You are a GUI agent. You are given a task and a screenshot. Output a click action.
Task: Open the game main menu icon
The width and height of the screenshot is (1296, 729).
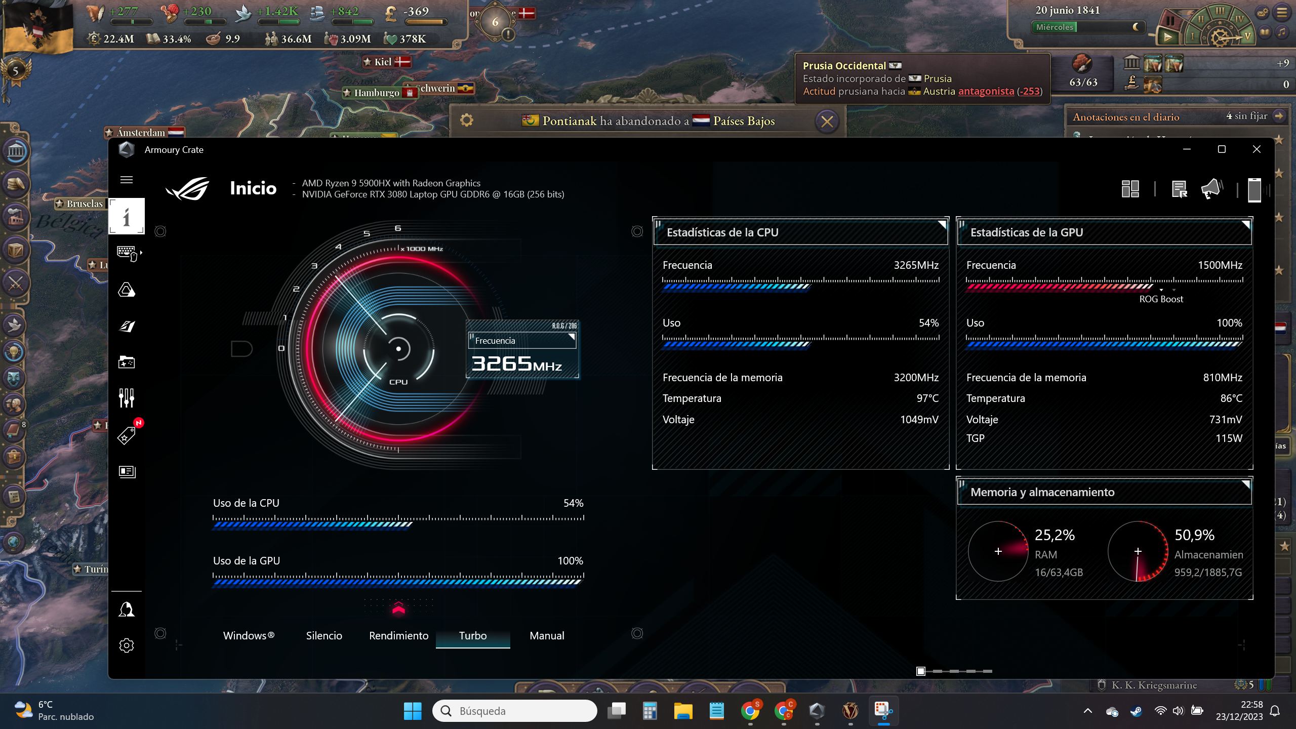click(1282, 13)
